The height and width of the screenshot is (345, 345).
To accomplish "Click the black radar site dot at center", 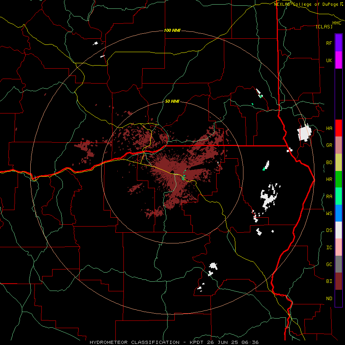I will [172, 172].
